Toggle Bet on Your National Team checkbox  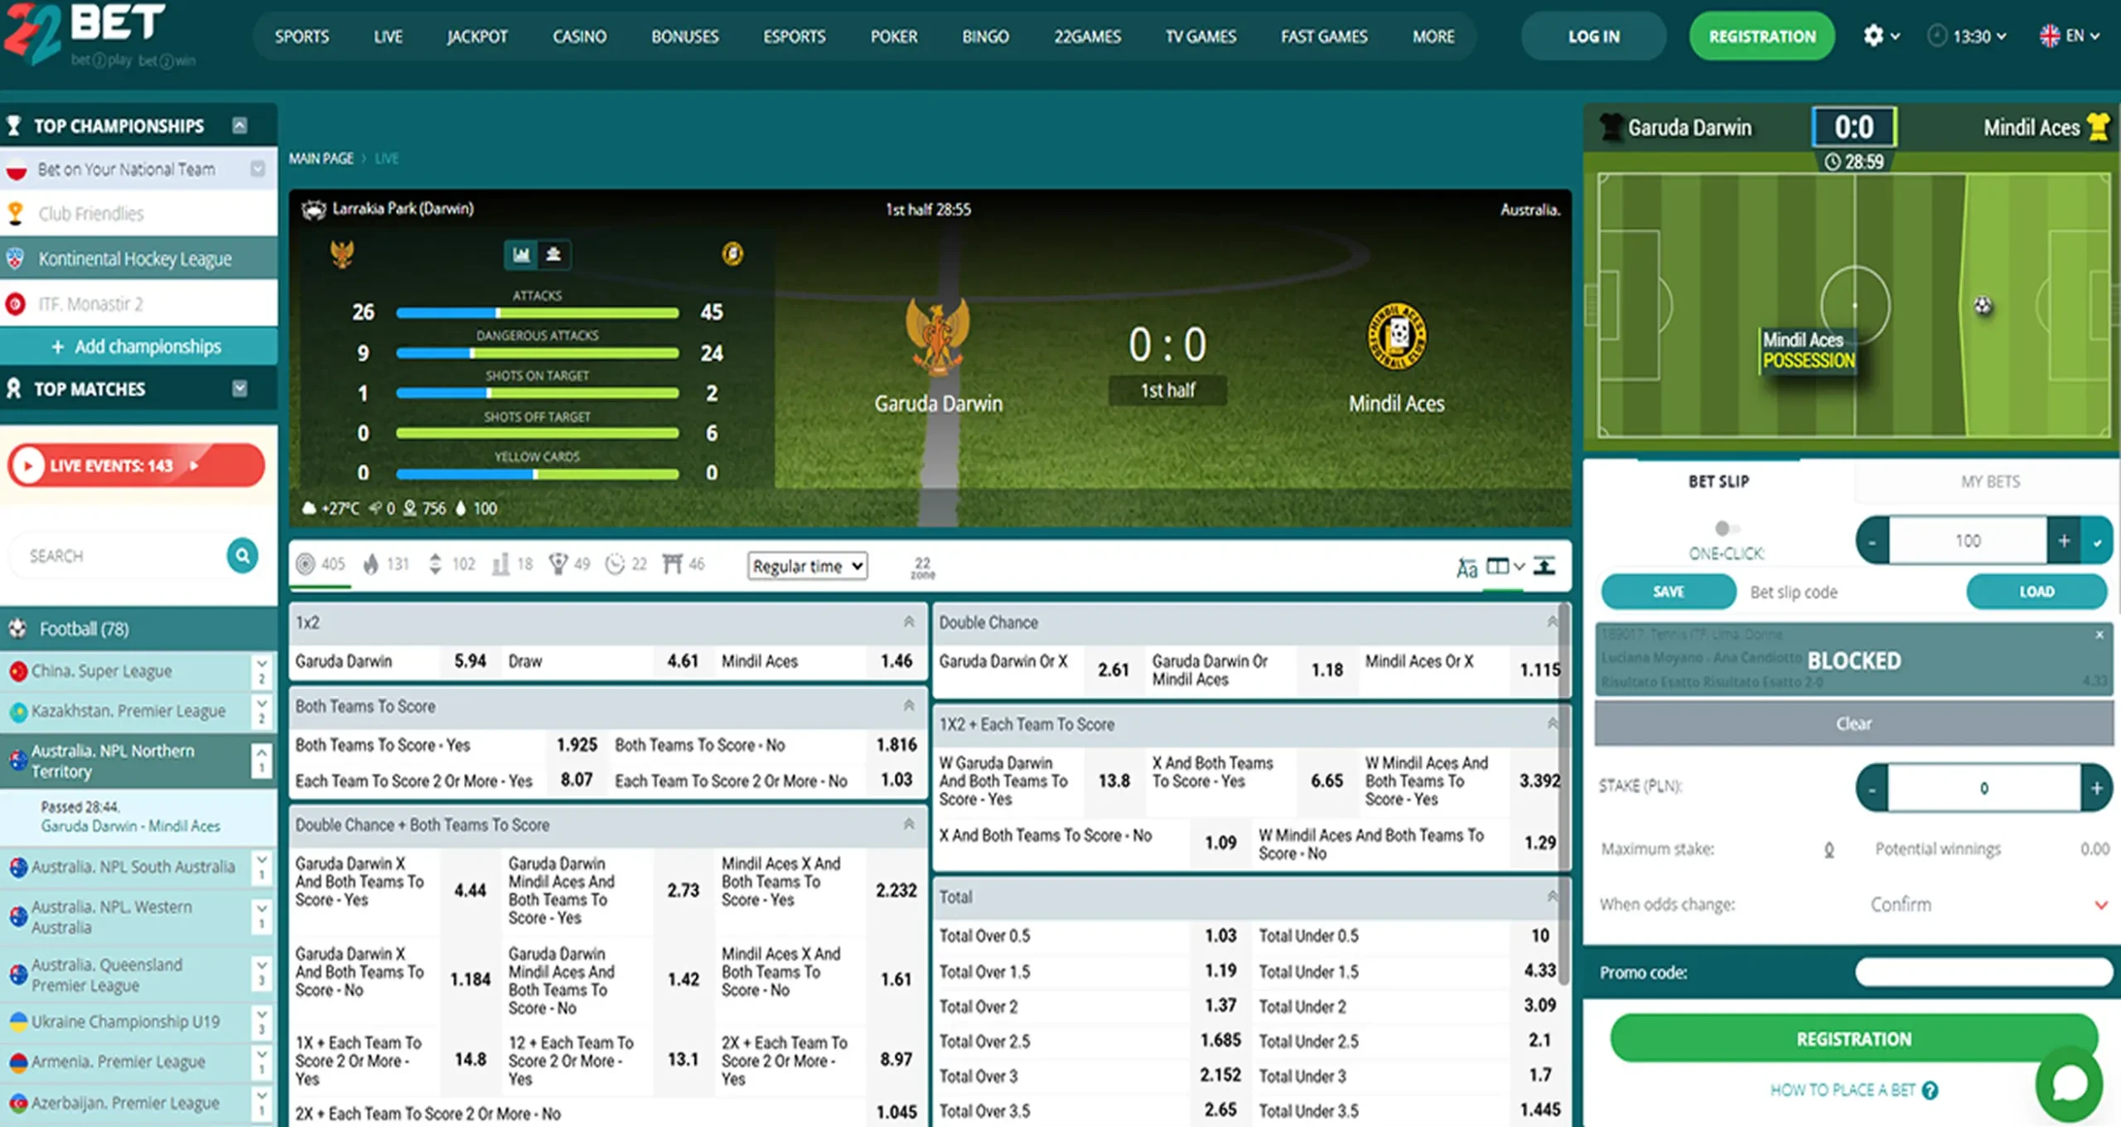258,169
